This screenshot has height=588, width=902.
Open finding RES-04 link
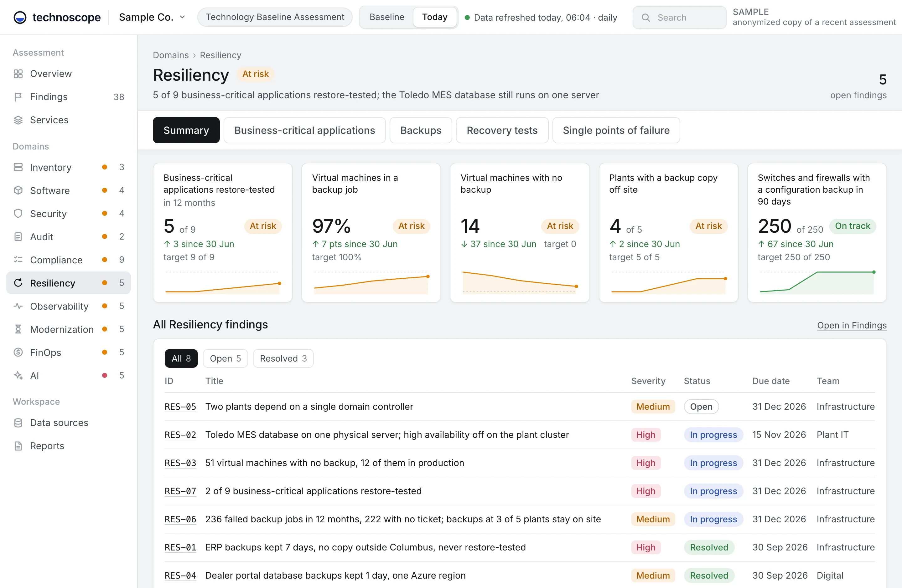click(180, 575)
